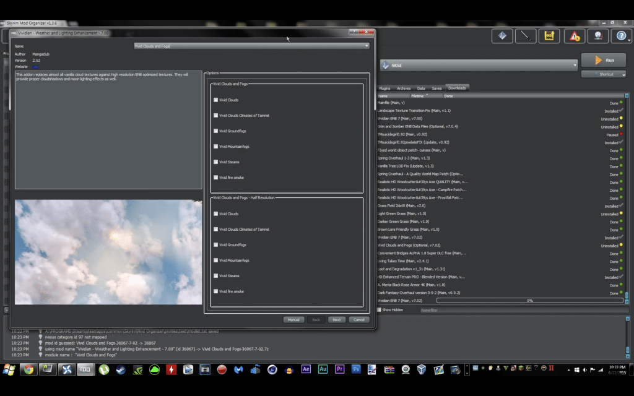
Task: Select 'Loot and Degradation v1_31' download row
Action: coord(500,269)
